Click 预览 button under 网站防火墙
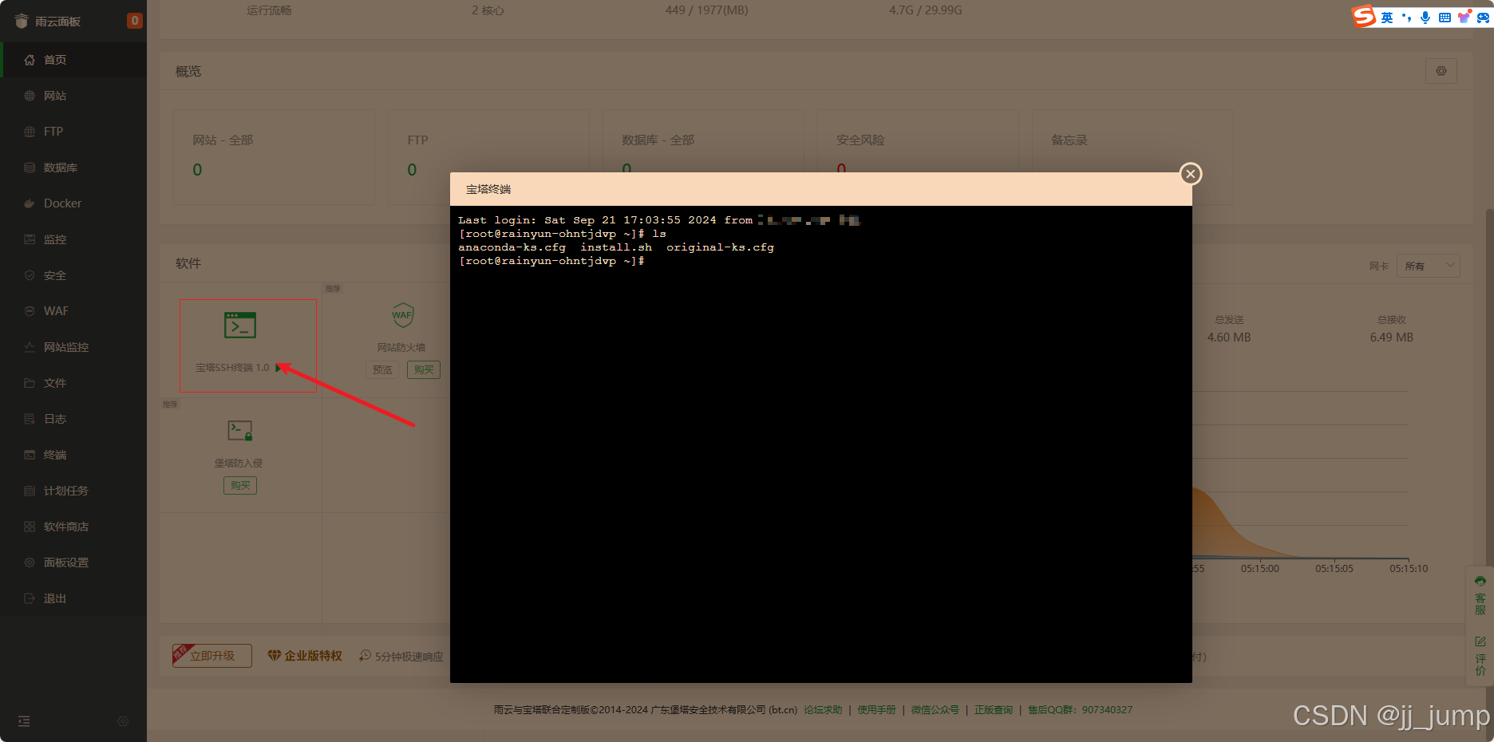 pyautogui.click(x=382, y=369)
